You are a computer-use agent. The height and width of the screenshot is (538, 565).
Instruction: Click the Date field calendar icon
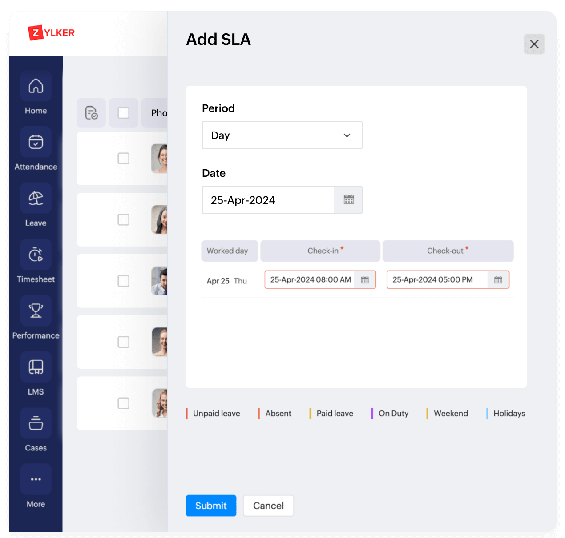348,200
